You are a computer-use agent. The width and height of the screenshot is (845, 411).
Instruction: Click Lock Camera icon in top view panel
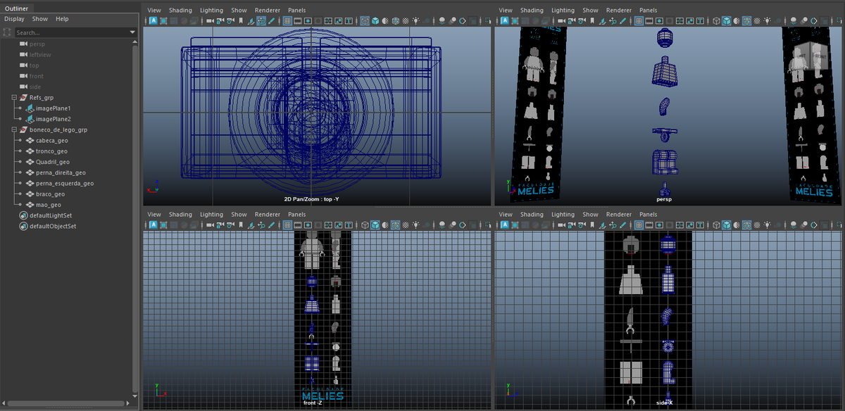220,21
